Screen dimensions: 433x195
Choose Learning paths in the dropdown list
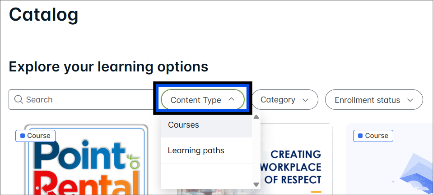[x=196, y=151]
